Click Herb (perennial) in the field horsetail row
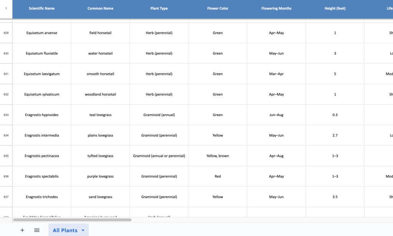This screenshot has height=236, width=393. 159,33
